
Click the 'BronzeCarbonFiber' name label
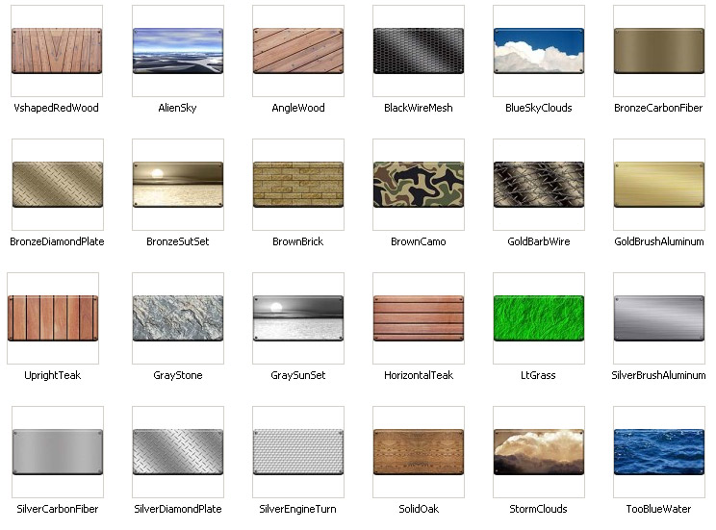(x=658, y=108)
